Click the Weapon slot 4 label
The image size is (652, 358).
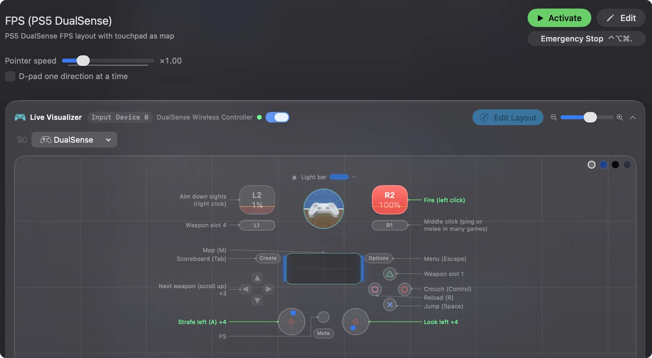(206, 225)
